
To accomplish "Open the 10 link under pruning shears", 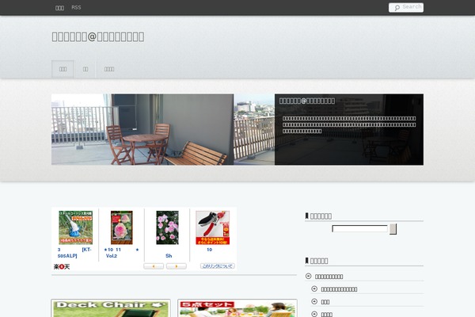I will 209,250.
